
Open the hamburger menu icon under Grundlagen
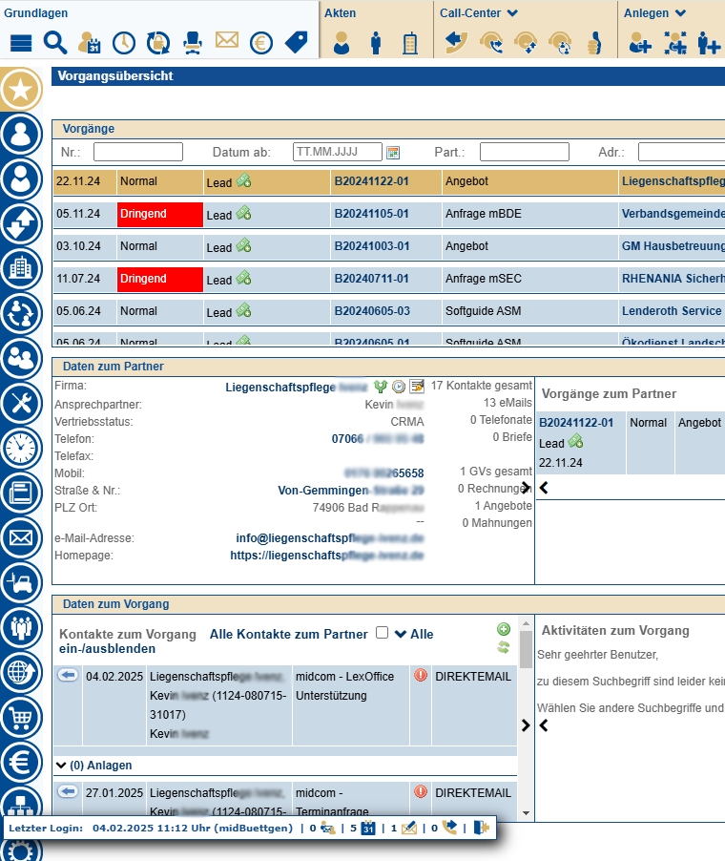click(x=21, y=43)
